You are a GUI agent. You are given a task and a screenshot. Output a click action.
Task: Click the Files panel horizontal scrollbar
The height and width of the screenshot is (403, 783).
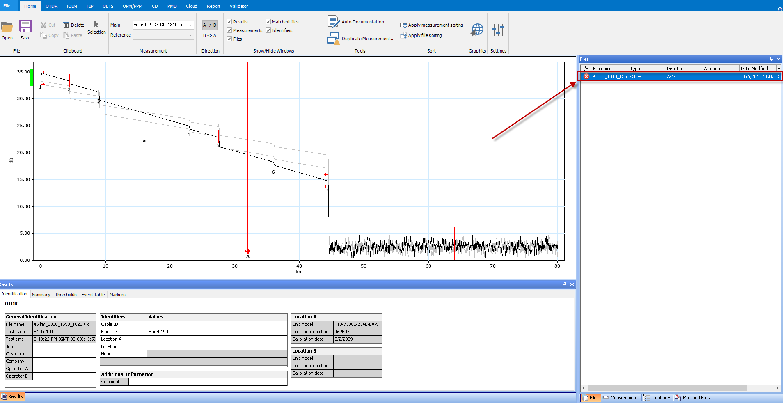point(667,388)
